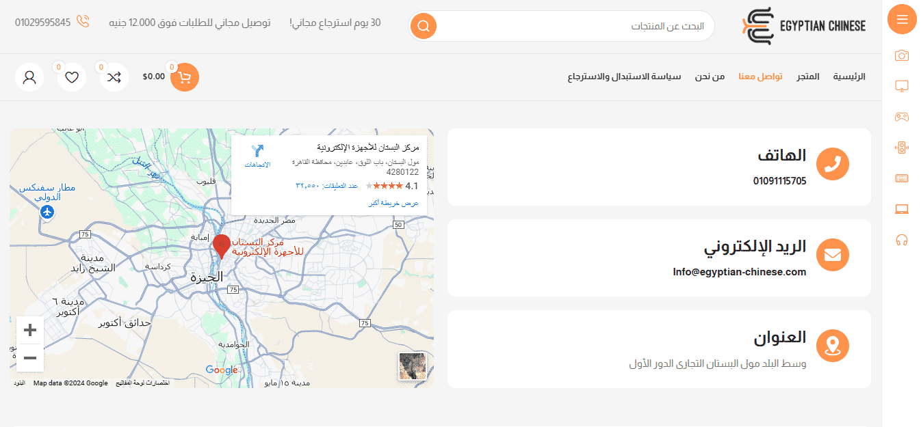Select the laptop category icon
This screenshot has height=427, width=921.
(902, 208)
